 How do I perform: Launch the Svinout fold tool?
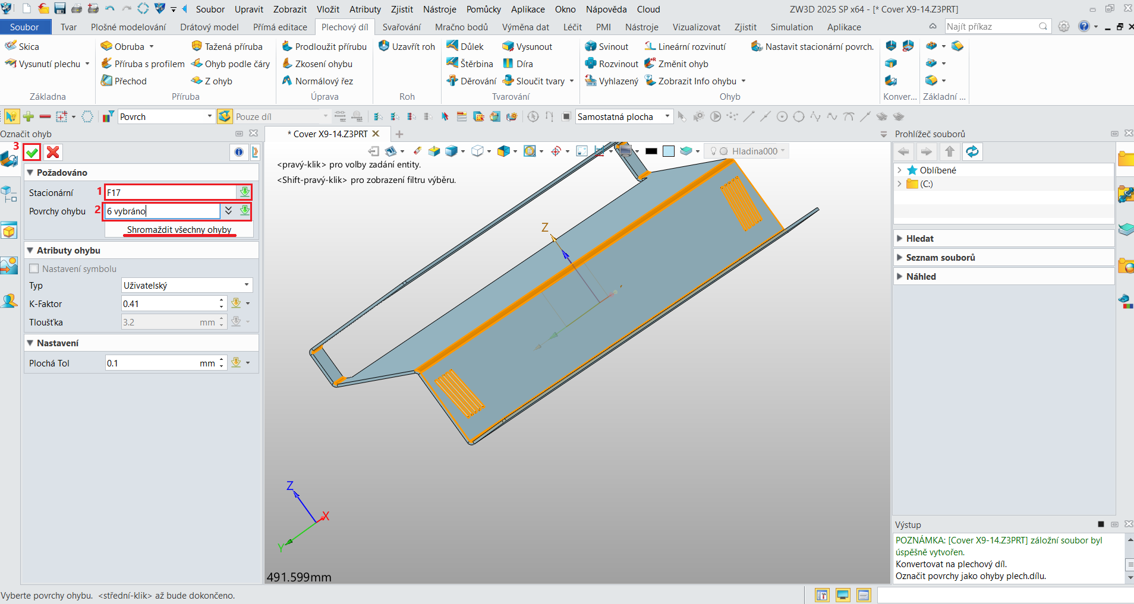coord(607,46)
